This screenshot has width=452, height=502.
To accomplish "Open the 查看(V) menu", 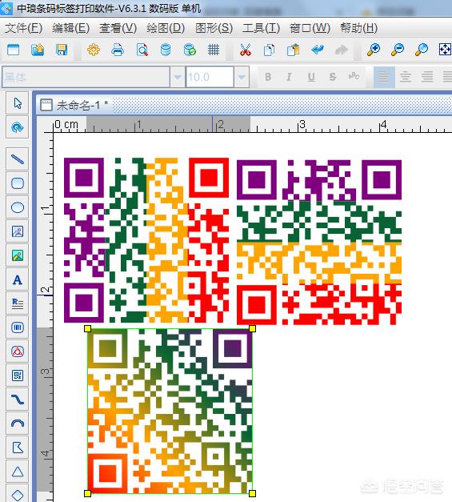I will 118,28.
